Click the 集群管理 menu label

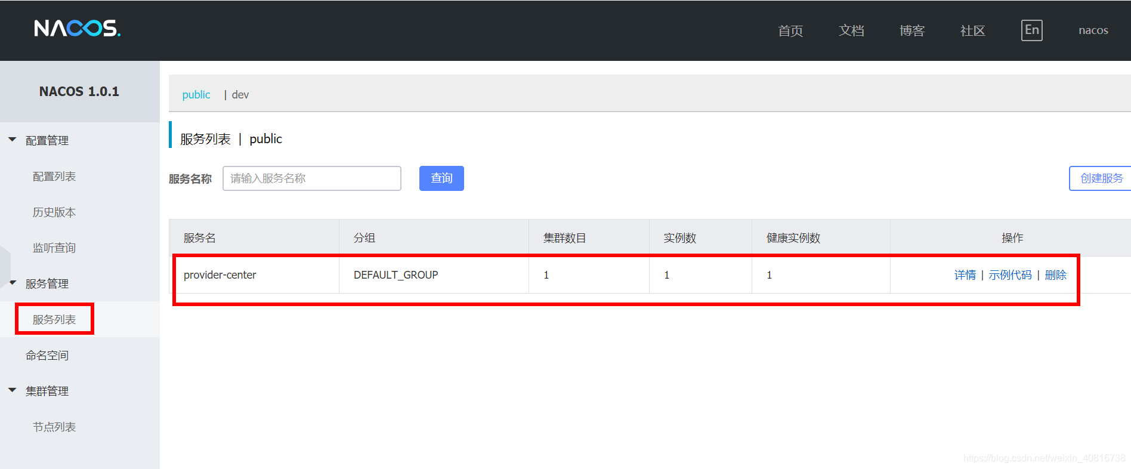point(47,391)
